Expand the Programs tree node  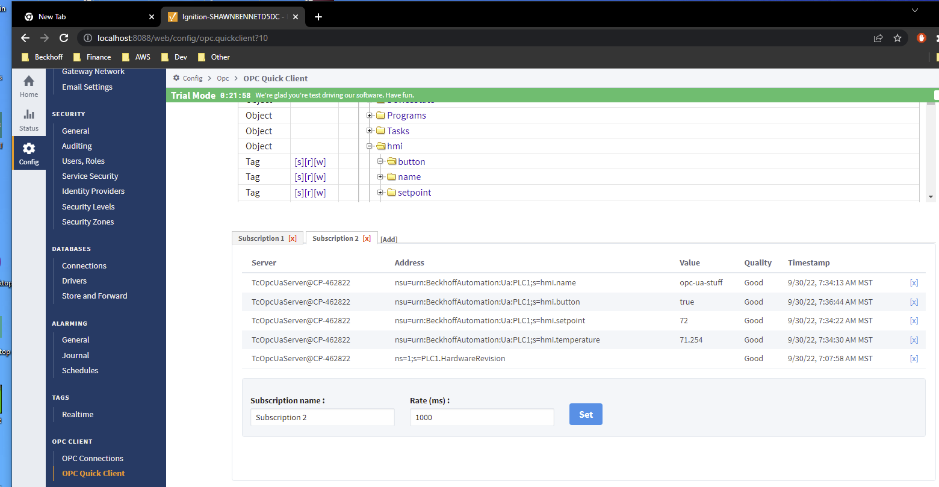[x=370, y=115]
